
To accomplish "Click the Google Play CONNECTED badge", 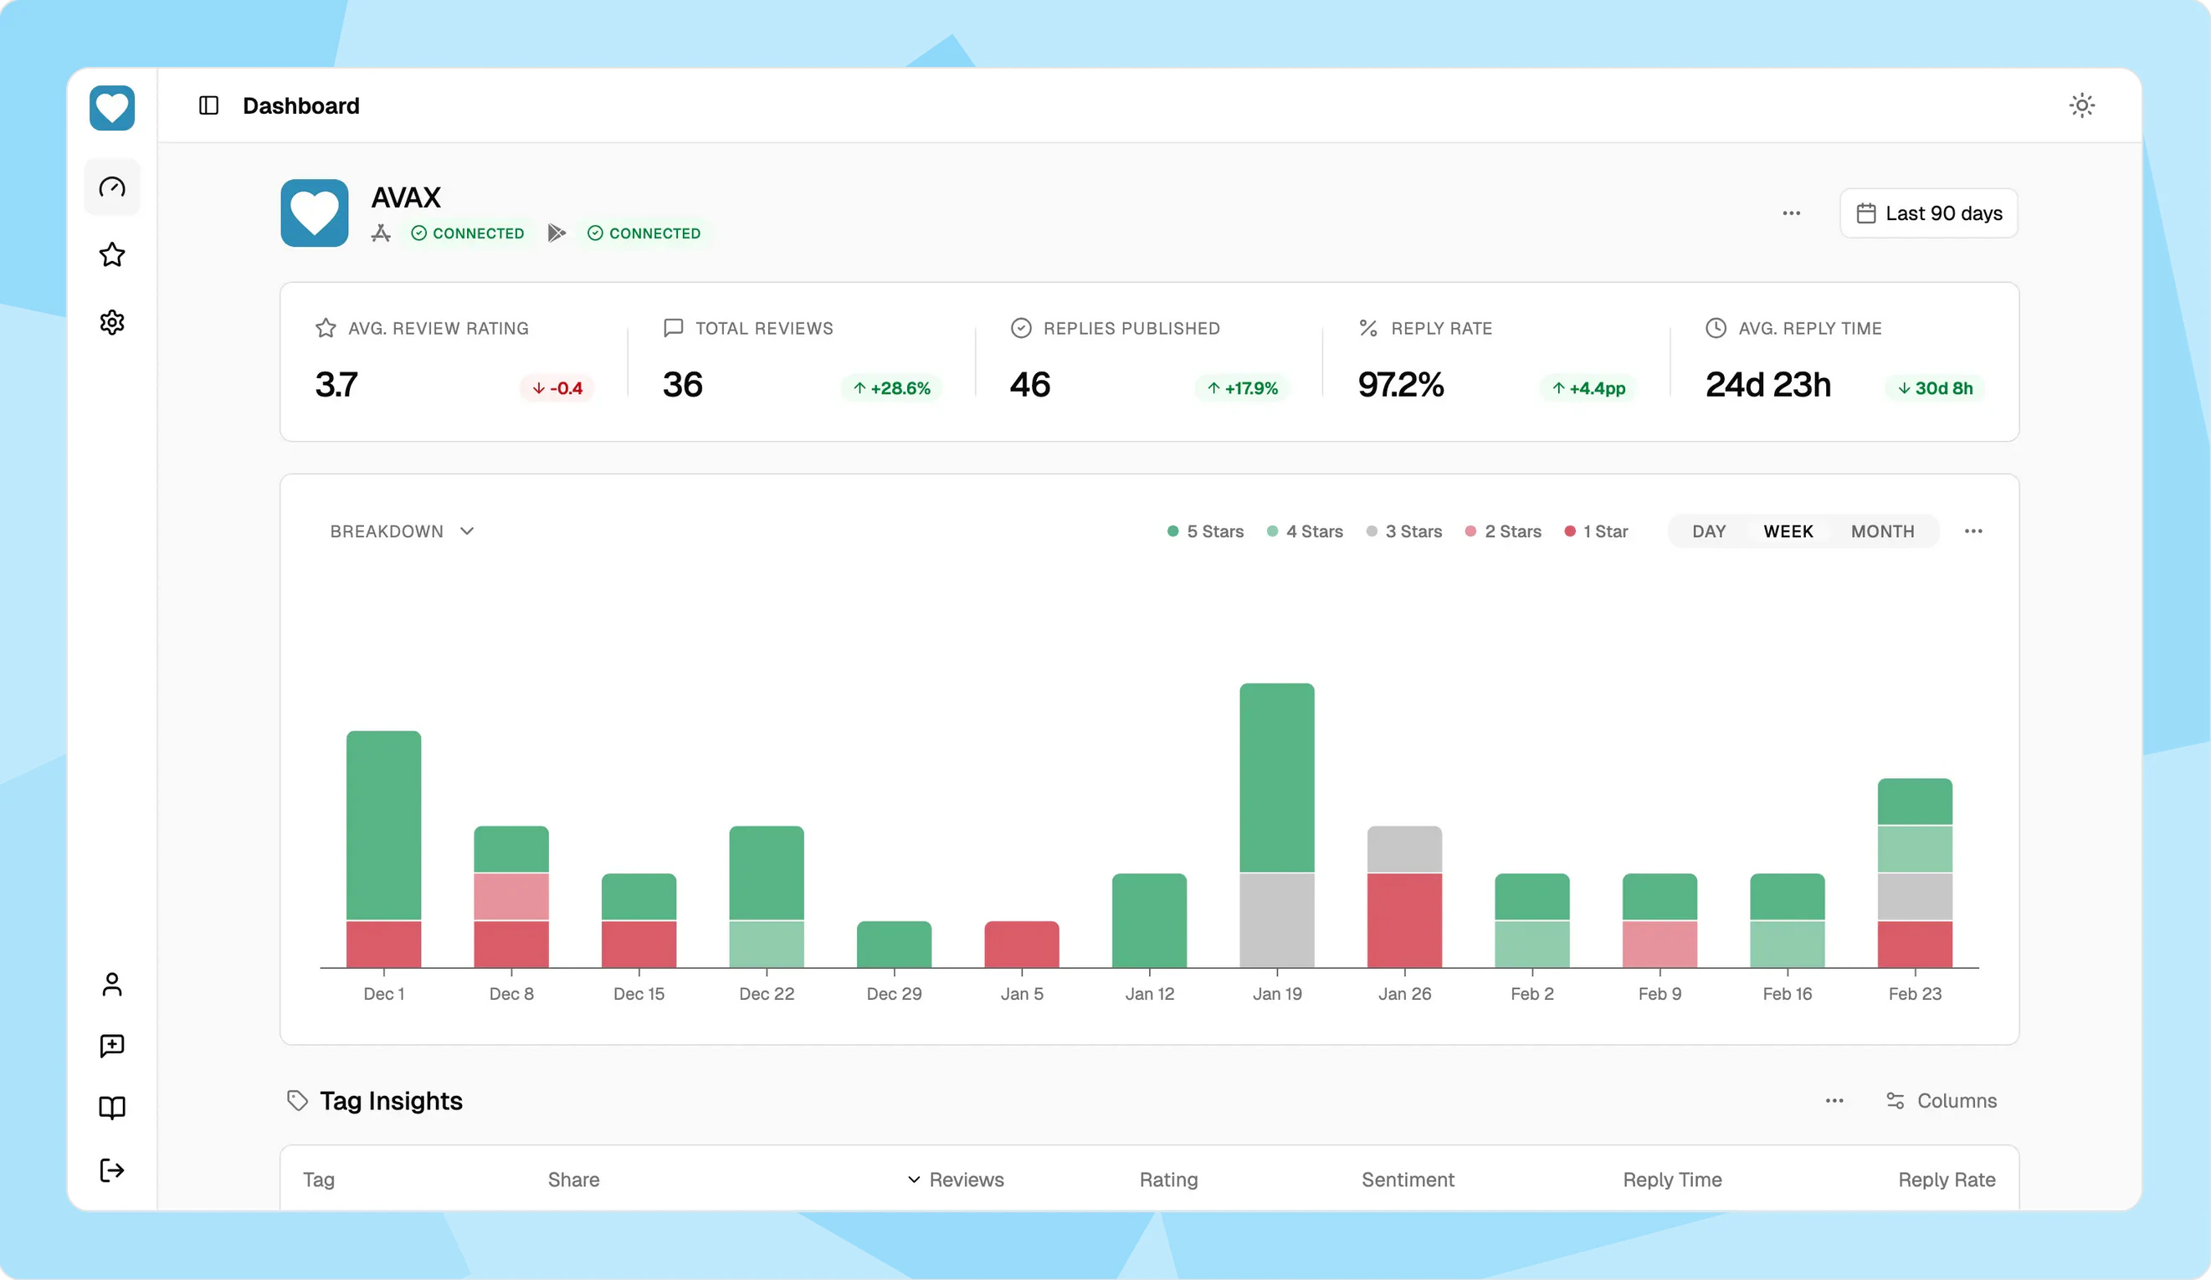I will (x=645, y=233).
